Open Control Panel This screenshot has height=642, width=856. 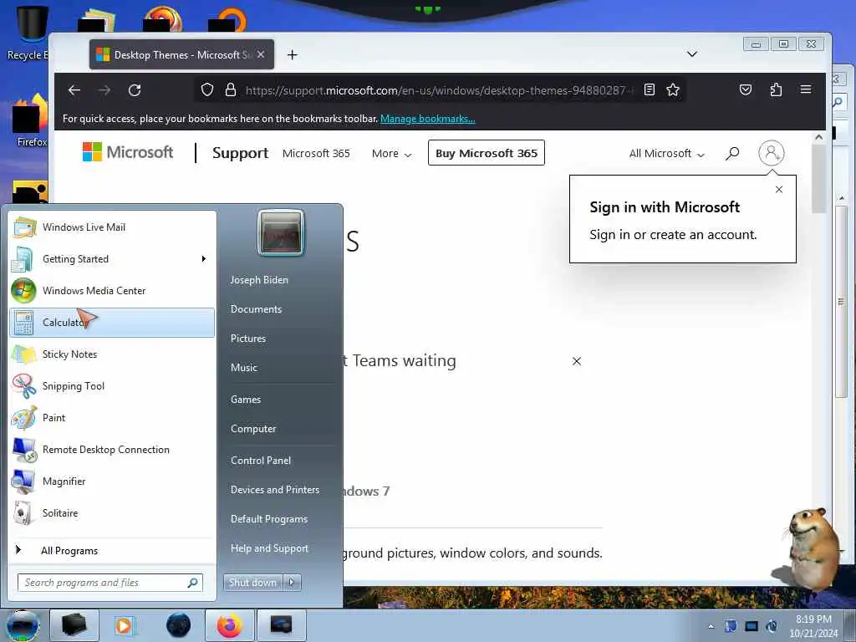(x=261, y=461)
